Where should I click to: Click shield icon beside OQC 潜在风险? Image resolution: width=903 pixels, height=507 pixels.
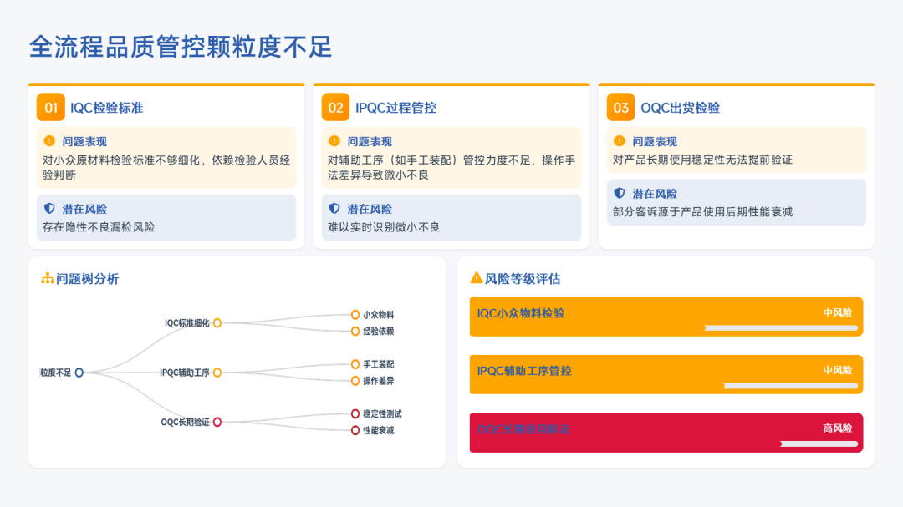coord(620,193)
